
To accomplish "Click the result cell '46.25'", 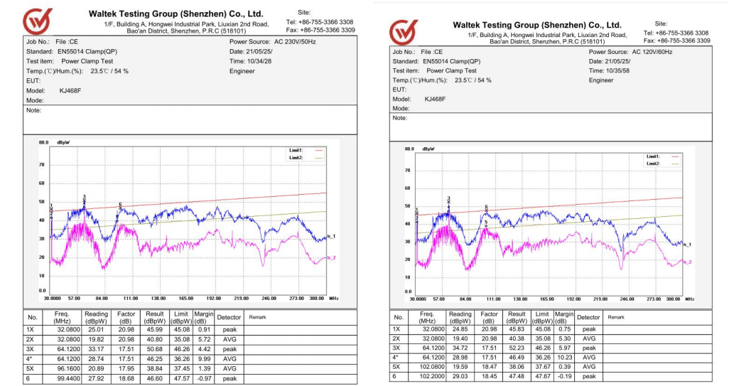I will click(154, 359).
